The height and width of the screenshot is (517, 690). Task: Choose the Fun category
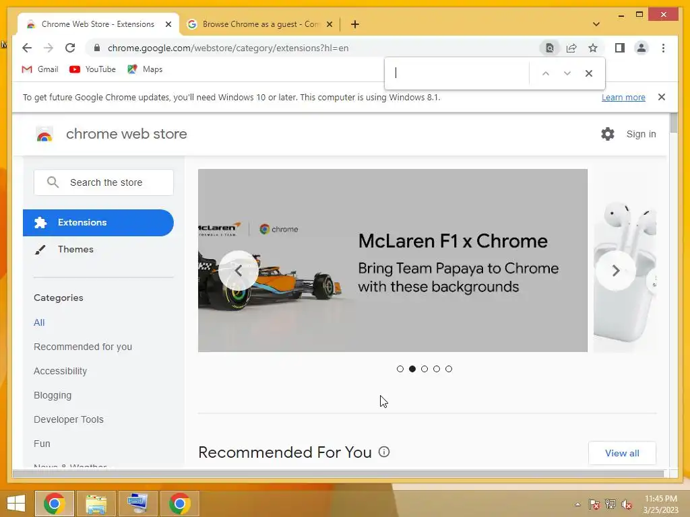click(42, 444)
